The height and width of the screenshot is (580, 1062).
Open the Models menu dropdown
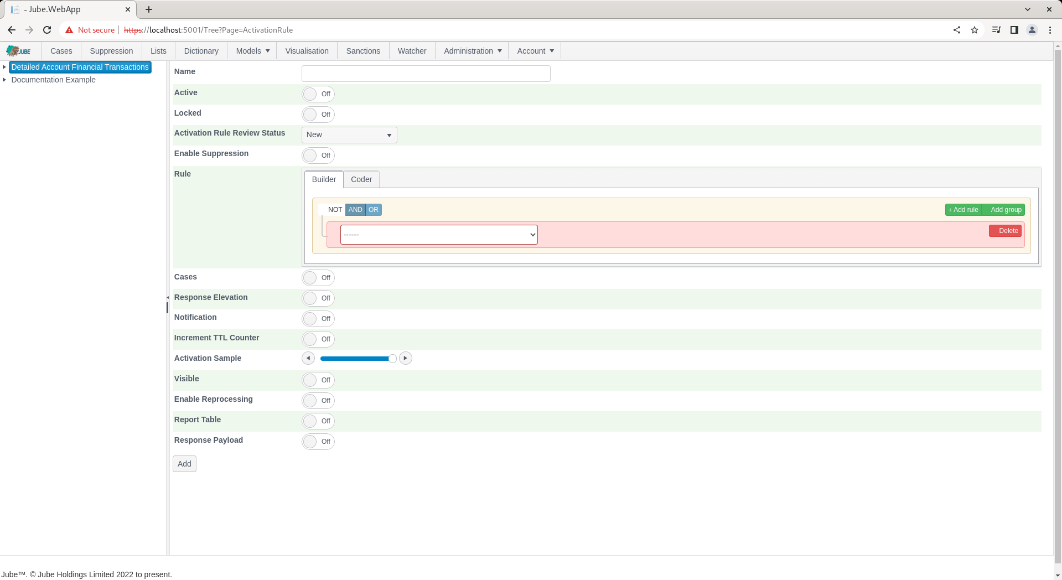click(x=252, y=51)
